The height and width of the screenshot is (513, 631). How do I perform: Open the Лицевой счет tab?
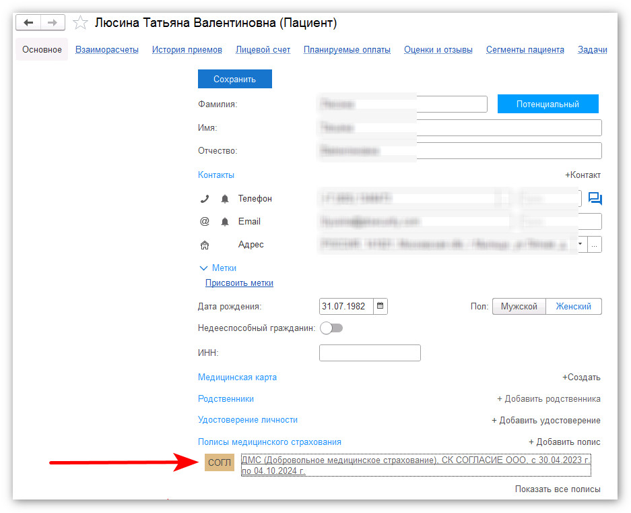pyautogui.click(x=263, y=50)
